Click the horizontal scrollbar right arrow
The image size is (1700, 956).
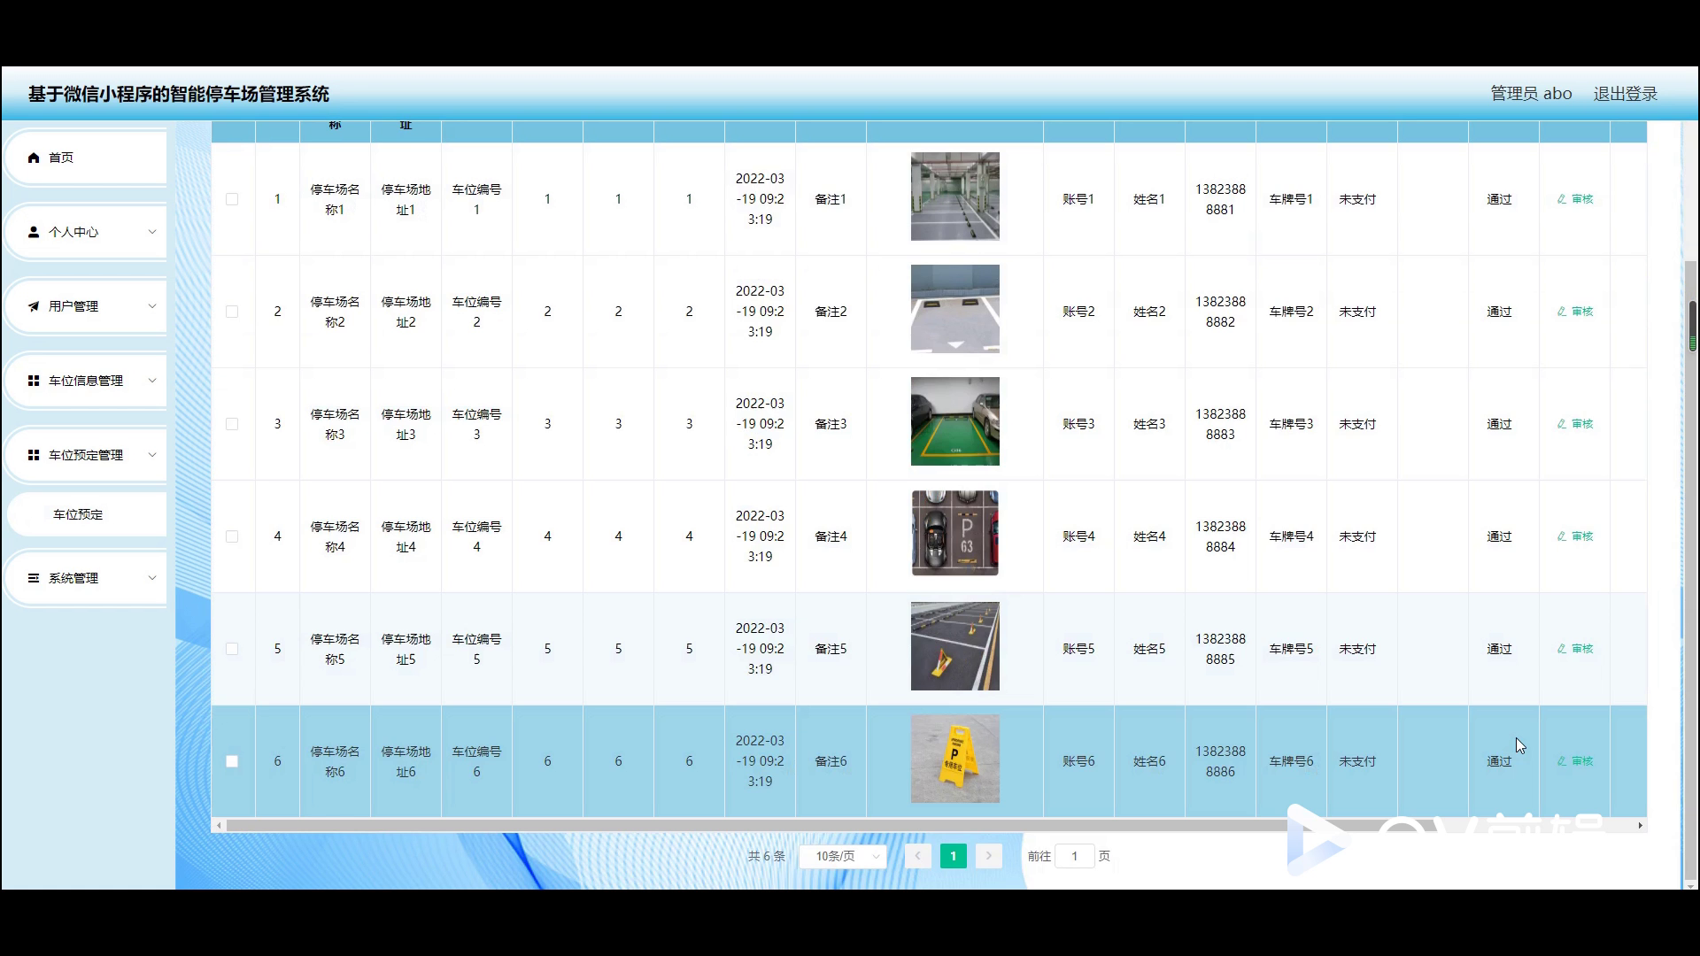click(x=1640, y=825)
